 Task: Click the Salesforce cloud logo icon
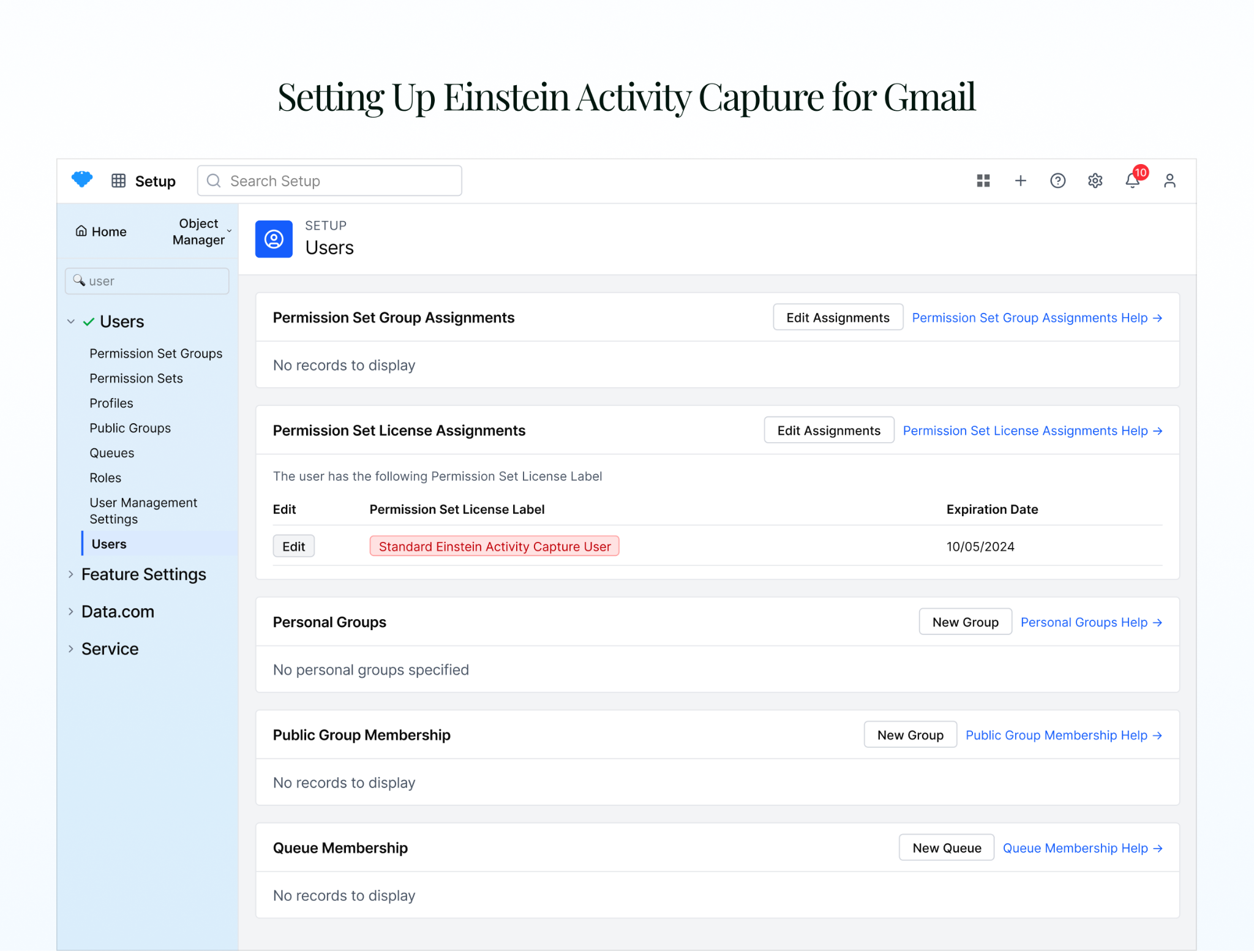point(81,179)
